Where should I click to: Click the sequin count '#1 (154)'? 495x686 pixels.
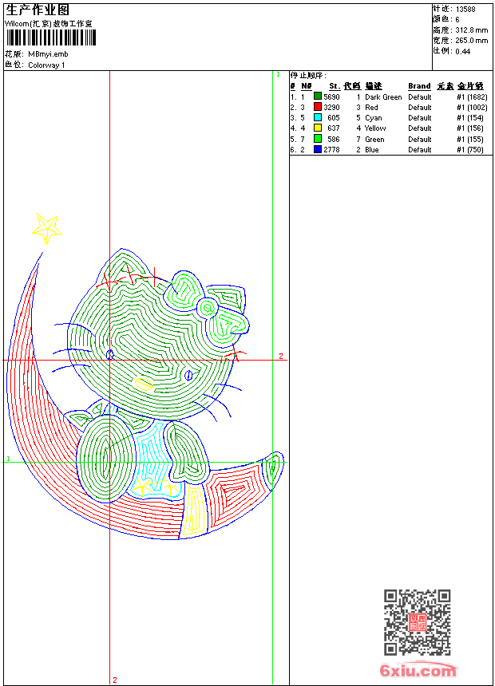(470, 118)
